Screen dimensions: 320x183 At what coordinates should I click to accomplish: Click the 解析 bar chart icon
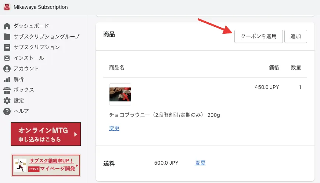7,80
